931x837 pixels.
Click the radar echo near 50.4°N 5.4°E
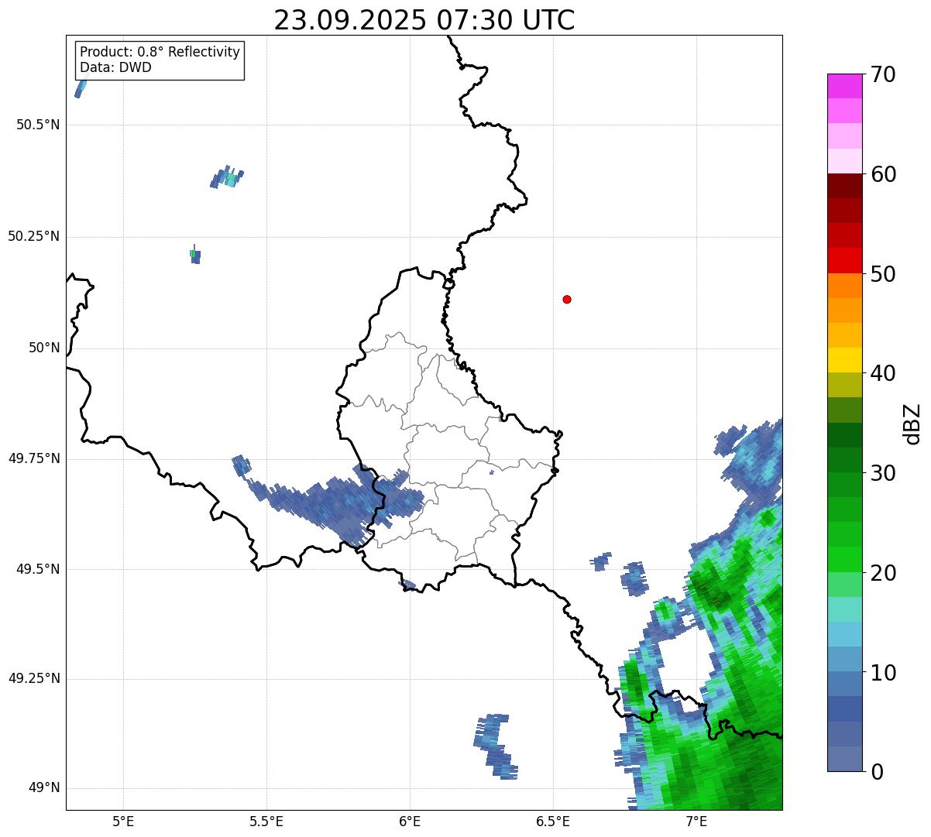click(227, 177)
